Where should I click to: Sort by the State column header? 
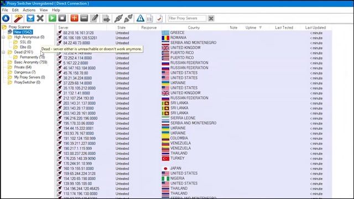point(122,28)
